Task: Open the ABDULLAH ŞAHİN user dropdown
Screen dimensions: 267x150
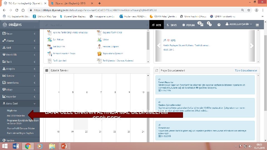Action: pyautogui.click(x=239, y=24)
